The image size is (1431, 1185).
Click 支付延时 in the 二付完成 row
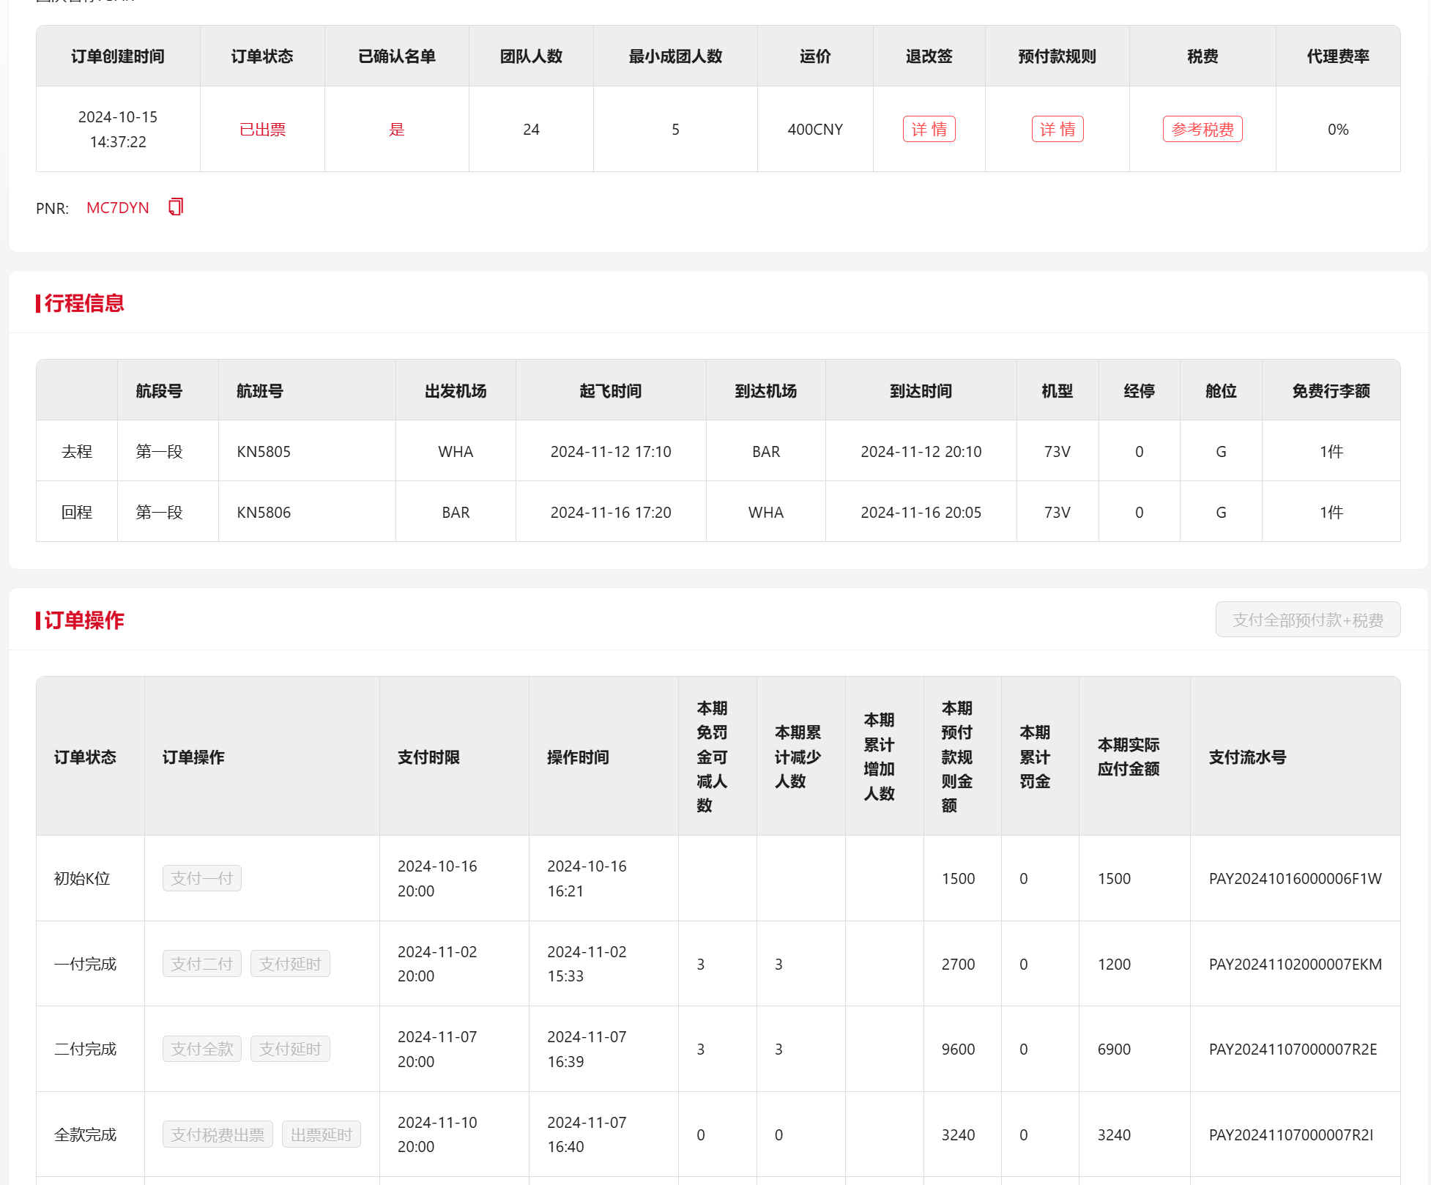[x=290, y=1049]
